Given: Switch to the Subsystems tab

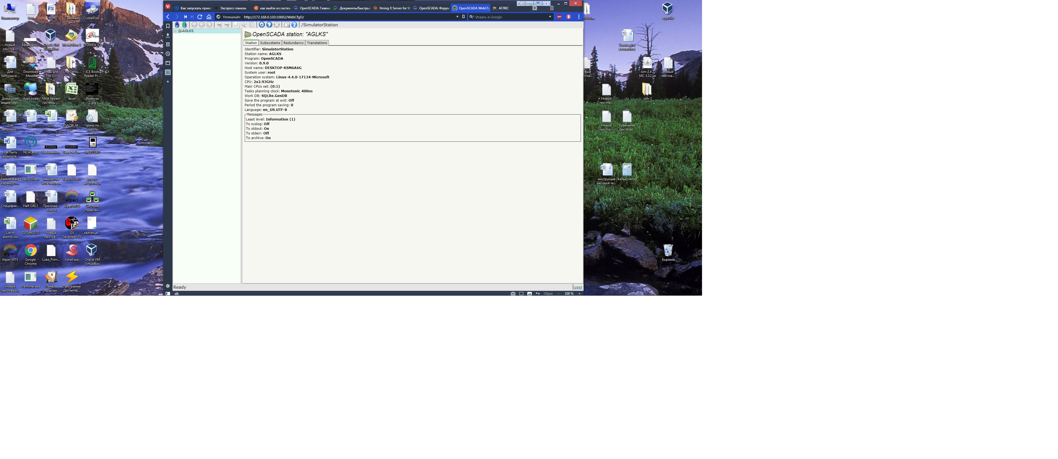Looking at the screenshot, I should tap(270, 43).
